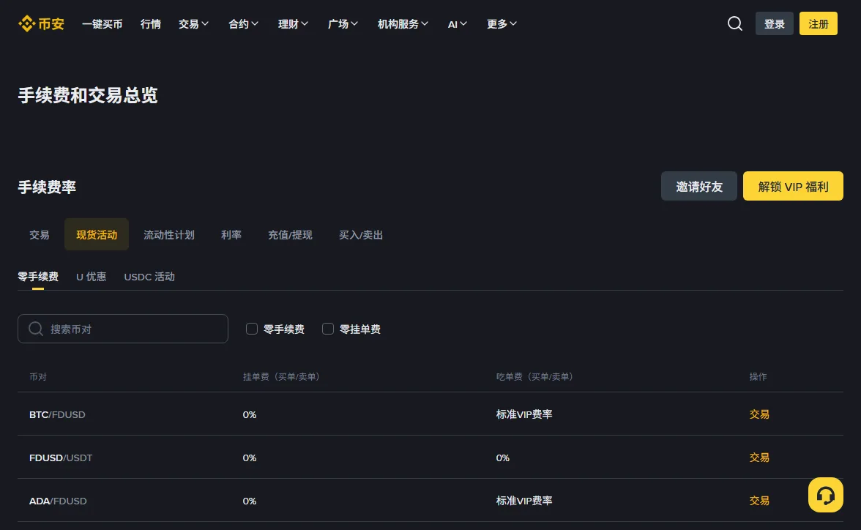Image resolution: width=861 pixels, height=530 pixels.
Task: Expand the 广场 square dropdown menu
Action: pos(343,24)
